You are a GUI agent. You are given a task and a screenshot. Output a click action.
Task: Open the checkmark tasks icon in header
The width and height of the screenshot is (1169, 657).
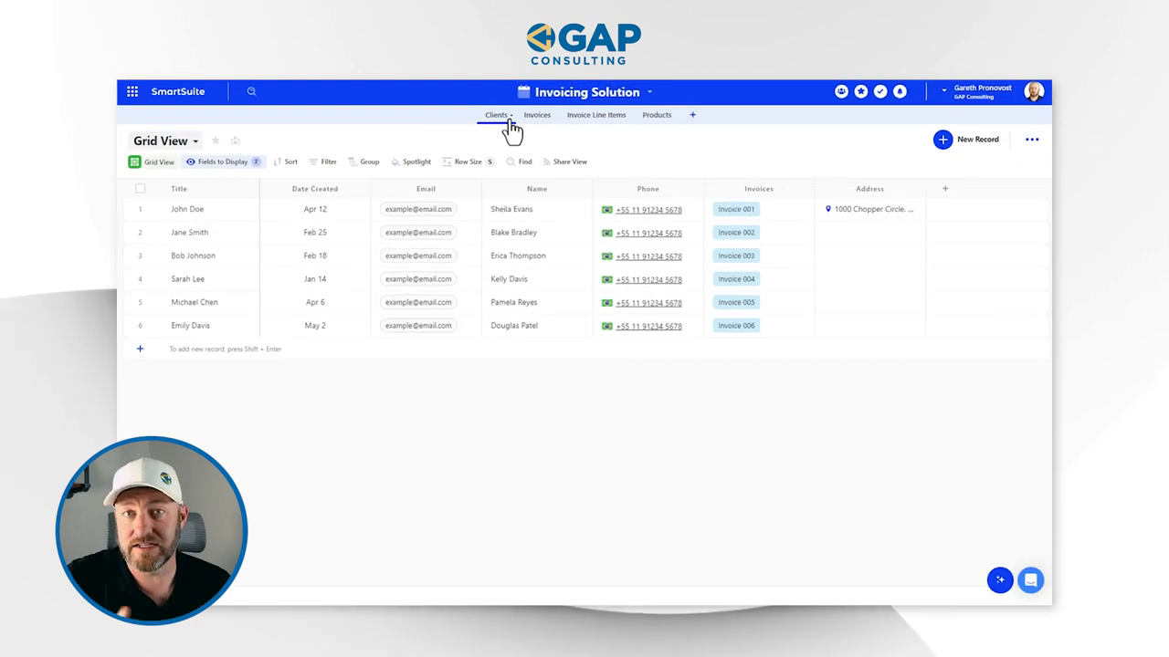(880, 91)
